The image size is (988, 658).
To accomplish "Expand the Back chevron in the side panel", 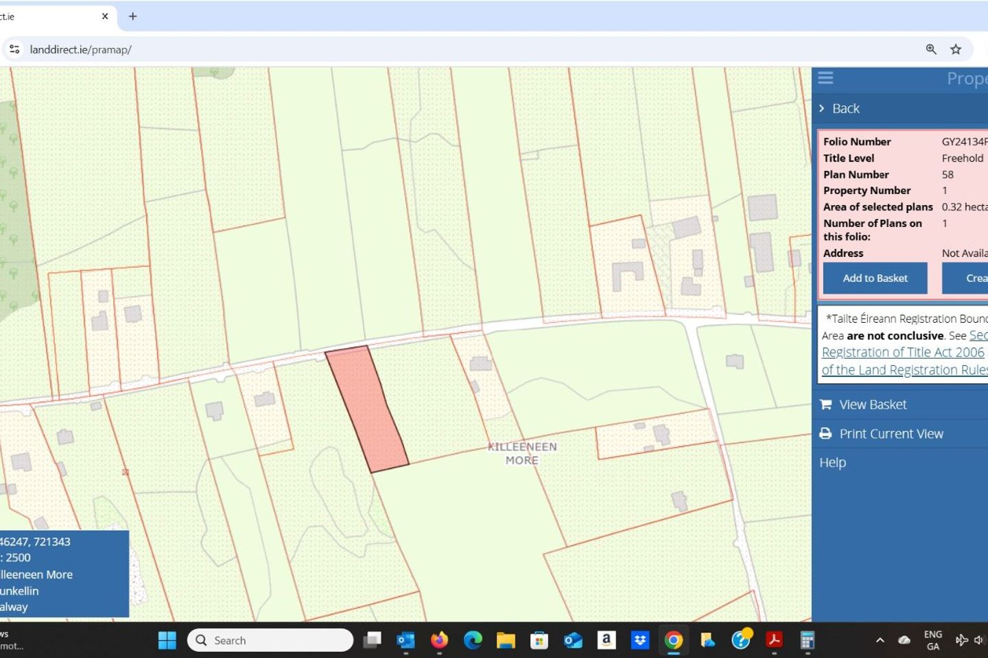I will point(822,108).
